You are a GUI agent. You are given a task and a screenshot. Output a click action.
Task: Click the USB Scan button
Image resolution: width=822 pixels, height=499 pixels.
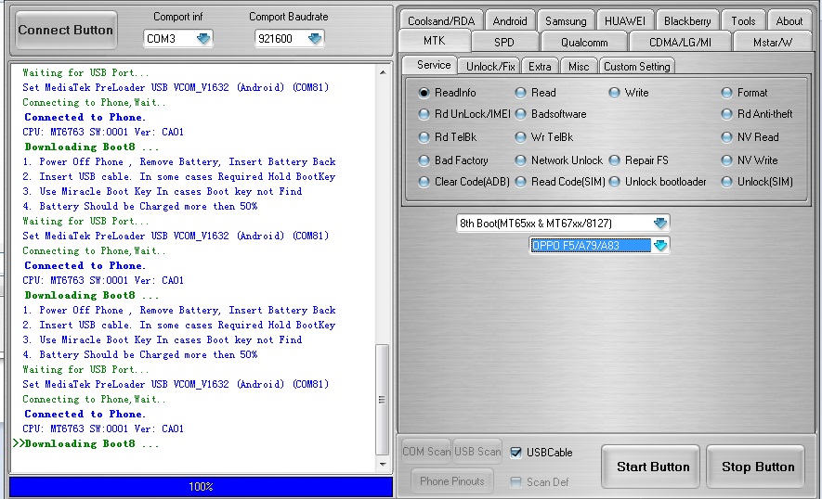(477, 452)
